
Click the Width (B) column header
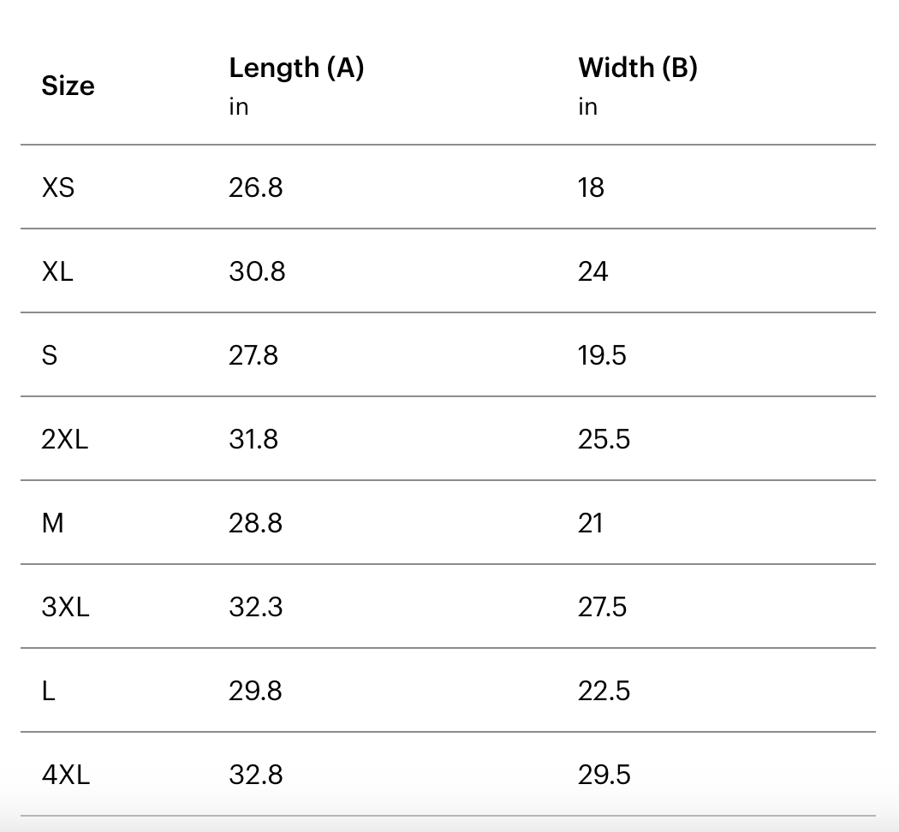(x=638, y=68)
